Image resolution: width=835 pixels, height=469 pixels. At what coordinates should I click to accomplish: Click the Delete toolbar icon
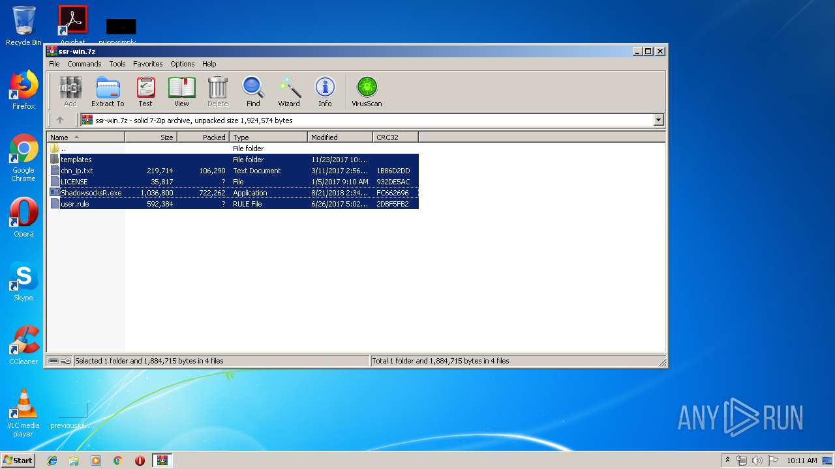coord(217,91)
